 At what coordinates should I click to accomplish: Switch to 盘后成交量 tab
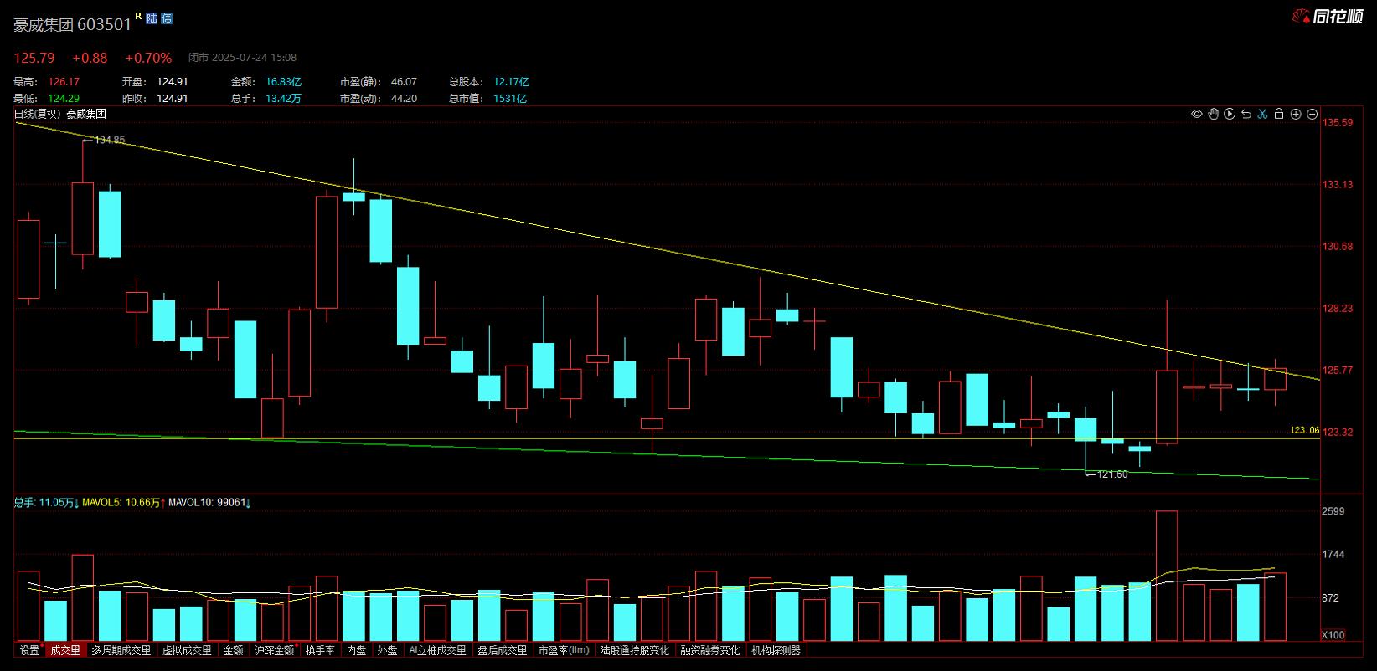click(x=503, y=650)
